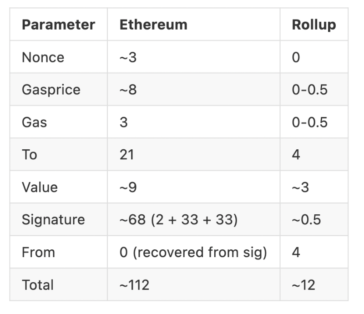Click the Ethereum To value "21"
The height and width of the screenshot is (314, 364).
[126, 155]
